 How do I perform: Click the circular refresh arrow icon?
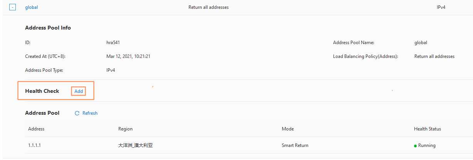coord(77,113)
